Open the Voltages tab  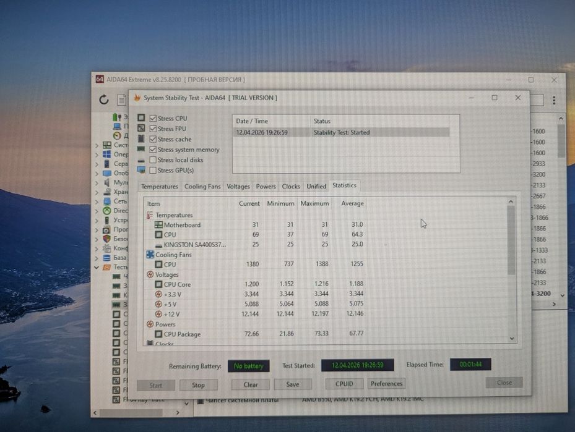point(238,187)
